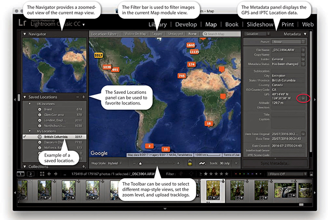328x220 pixels.
Task: Expand the Collections panel triangle
Action: pyautogui.click(x=25, y=167)
